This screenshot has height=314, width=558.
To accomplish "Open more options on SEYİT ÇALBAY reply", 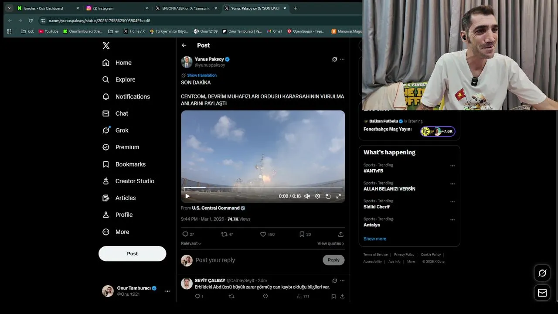I will click(342, 281).
